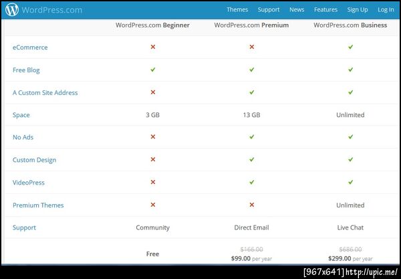This screenshot has width=401, height=279.
Task: Select the WordPress.com Business plan heading
Action: coord(350,25)
